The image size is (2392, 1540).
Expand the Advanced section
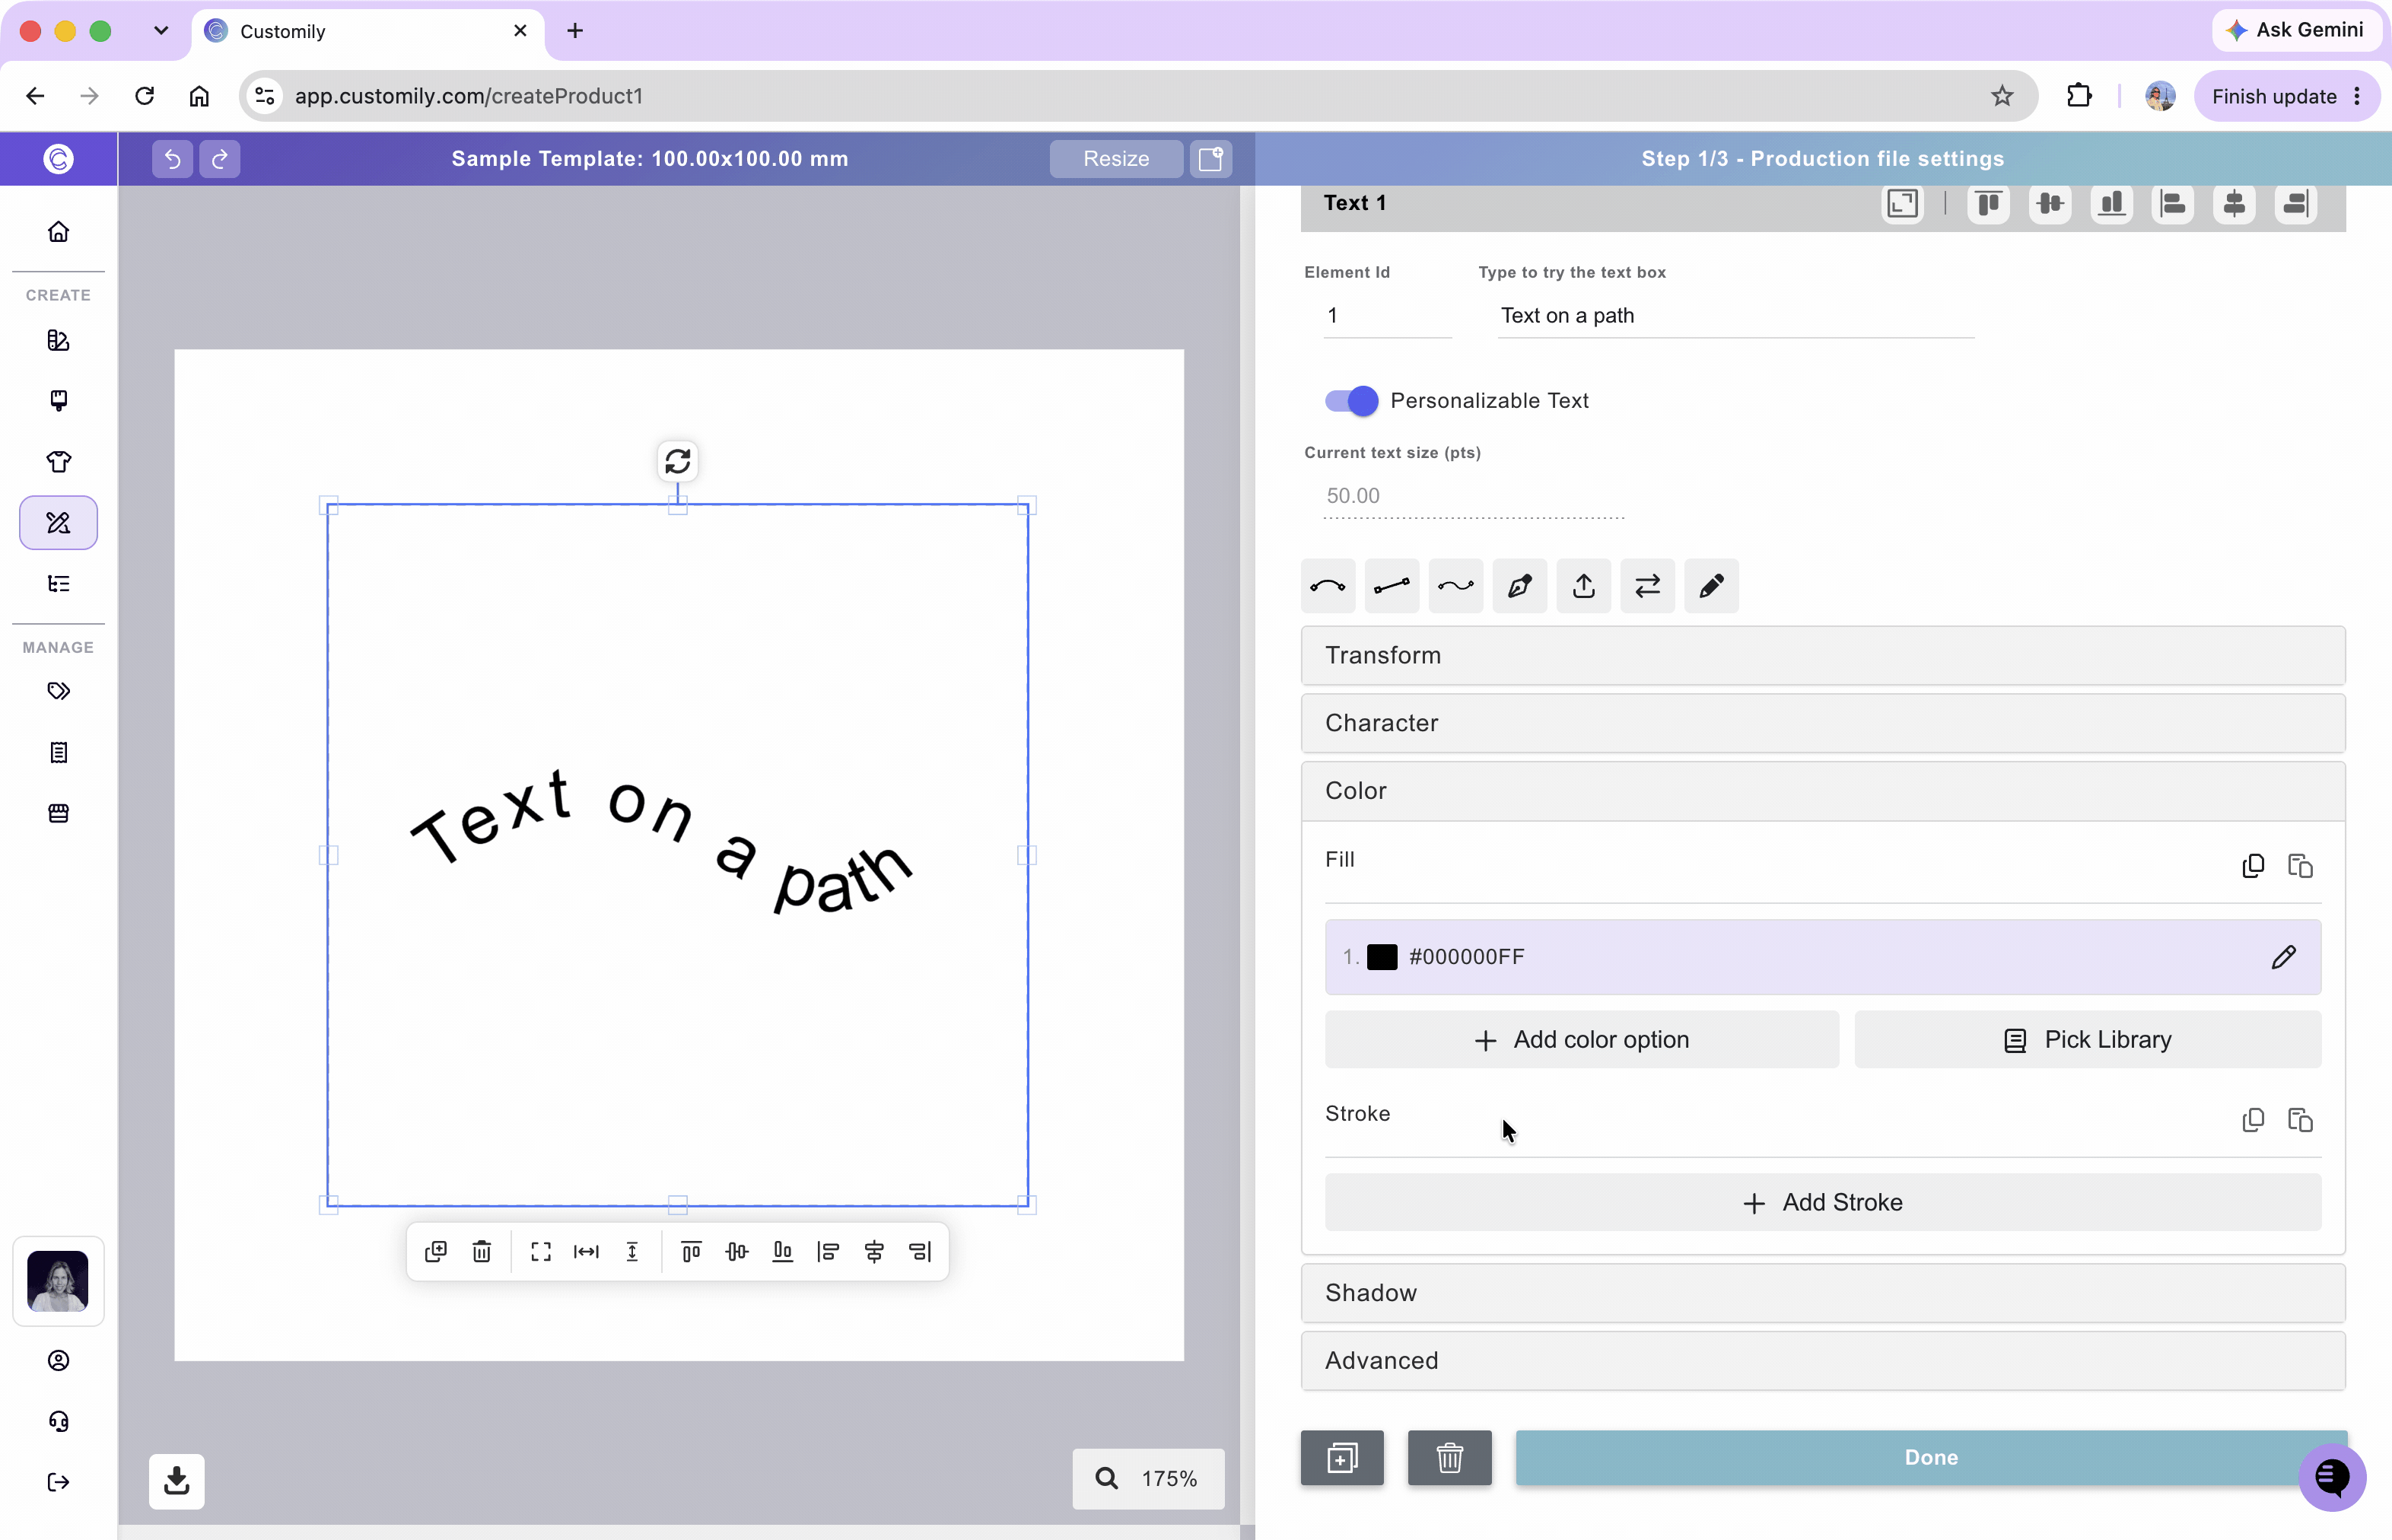(1822, 1360)
